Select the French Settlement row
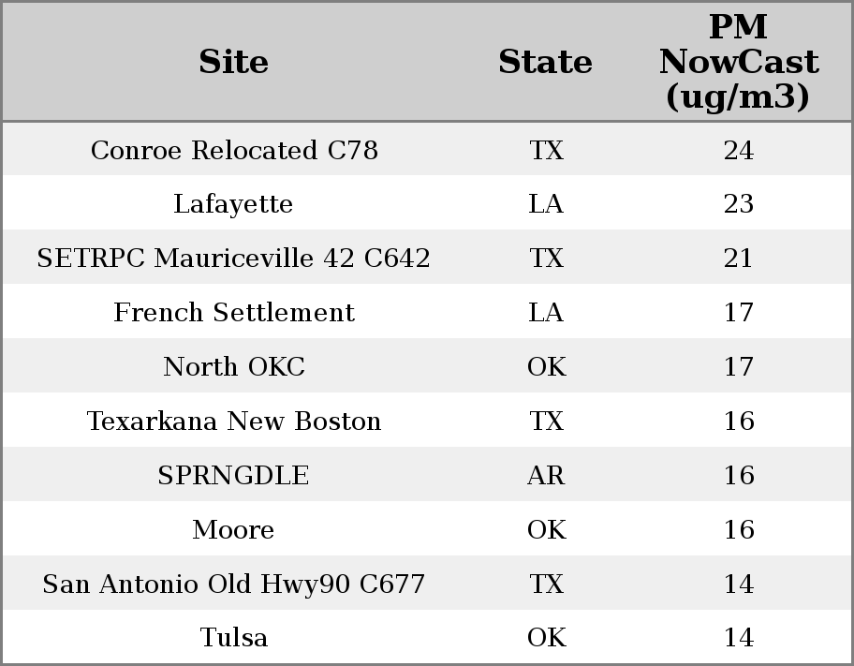Image resolution: width=854 pixels, height=666 pixels. (234, 313)
